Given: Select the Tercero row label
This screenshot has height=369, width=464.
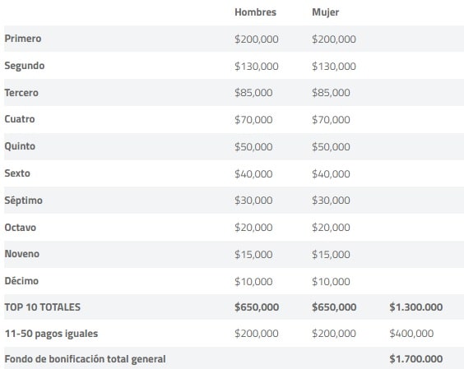Looking at the screenshot, I should tap(21, 93).
